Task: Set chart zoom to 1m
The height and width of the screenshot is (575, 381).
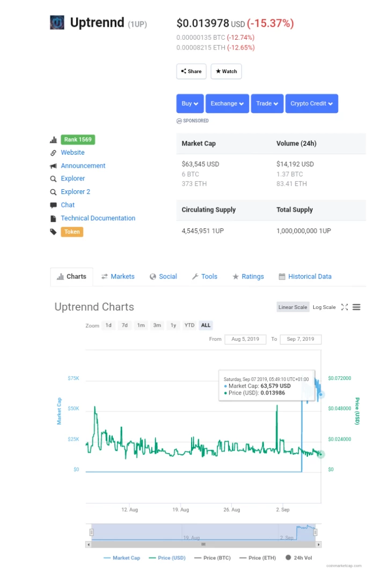Action: click(141, 325)
